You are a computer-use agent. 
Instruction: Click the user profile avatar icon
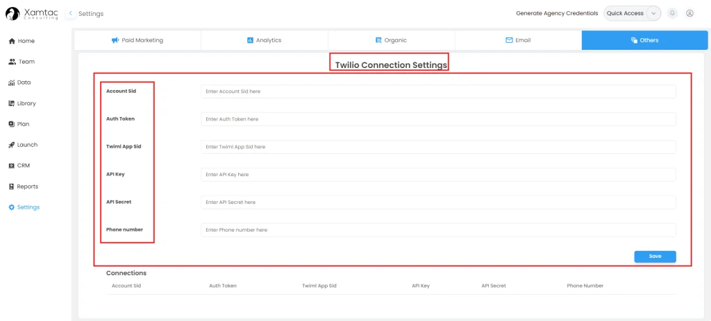click(x=689, y=13)
